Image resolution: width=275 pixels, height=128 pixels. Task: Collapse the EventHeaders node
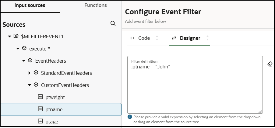[x=24, y=61]
